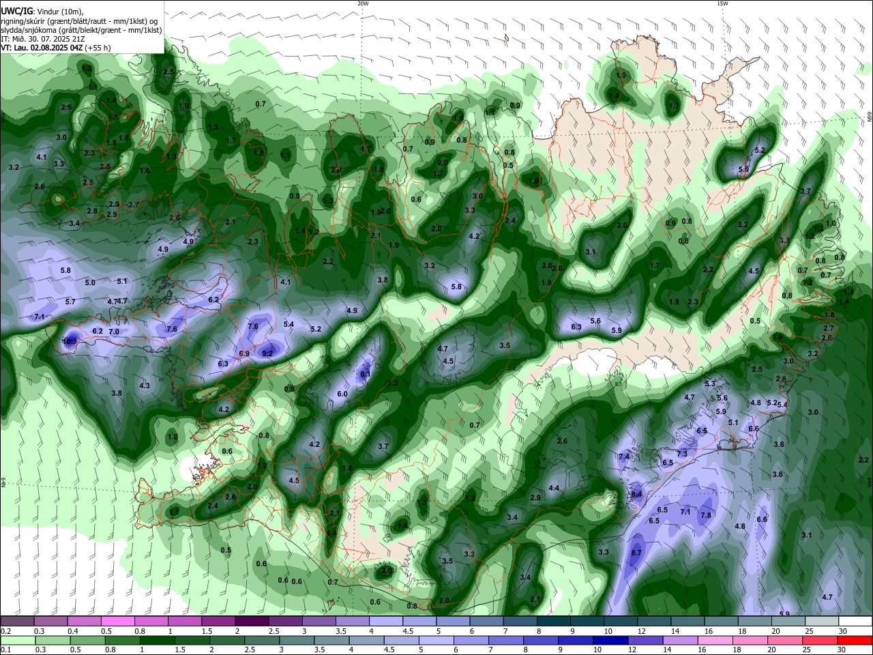Click the 4.3 precipitation value
The height and width of the screenshot is (655, 873).
[145, 385]
